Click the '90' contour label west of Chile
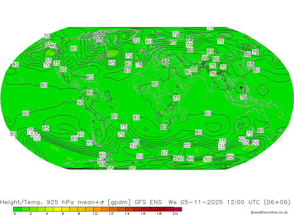The image size is (294, 215). tap(81, 134)
